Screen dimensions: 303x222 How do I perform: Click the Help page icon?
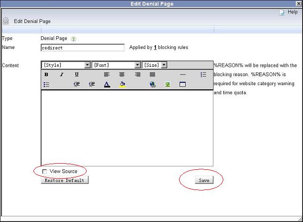282,12
